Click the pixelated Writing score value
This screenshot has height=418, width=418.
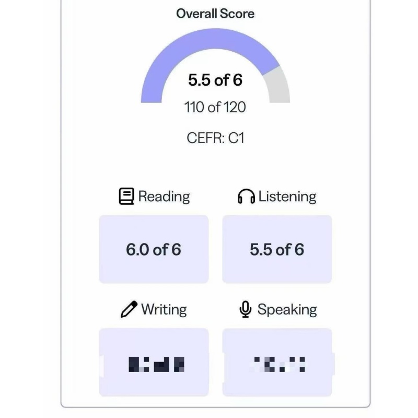click(x=156, y=364)
